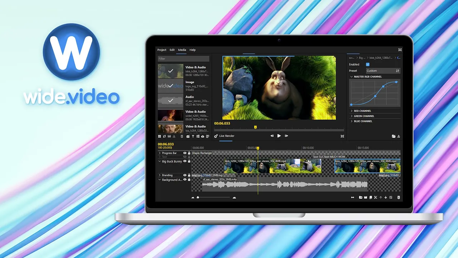Toggle lock on Background Audio track
This screenshot has width=458, height=258.
coord(189,180)
